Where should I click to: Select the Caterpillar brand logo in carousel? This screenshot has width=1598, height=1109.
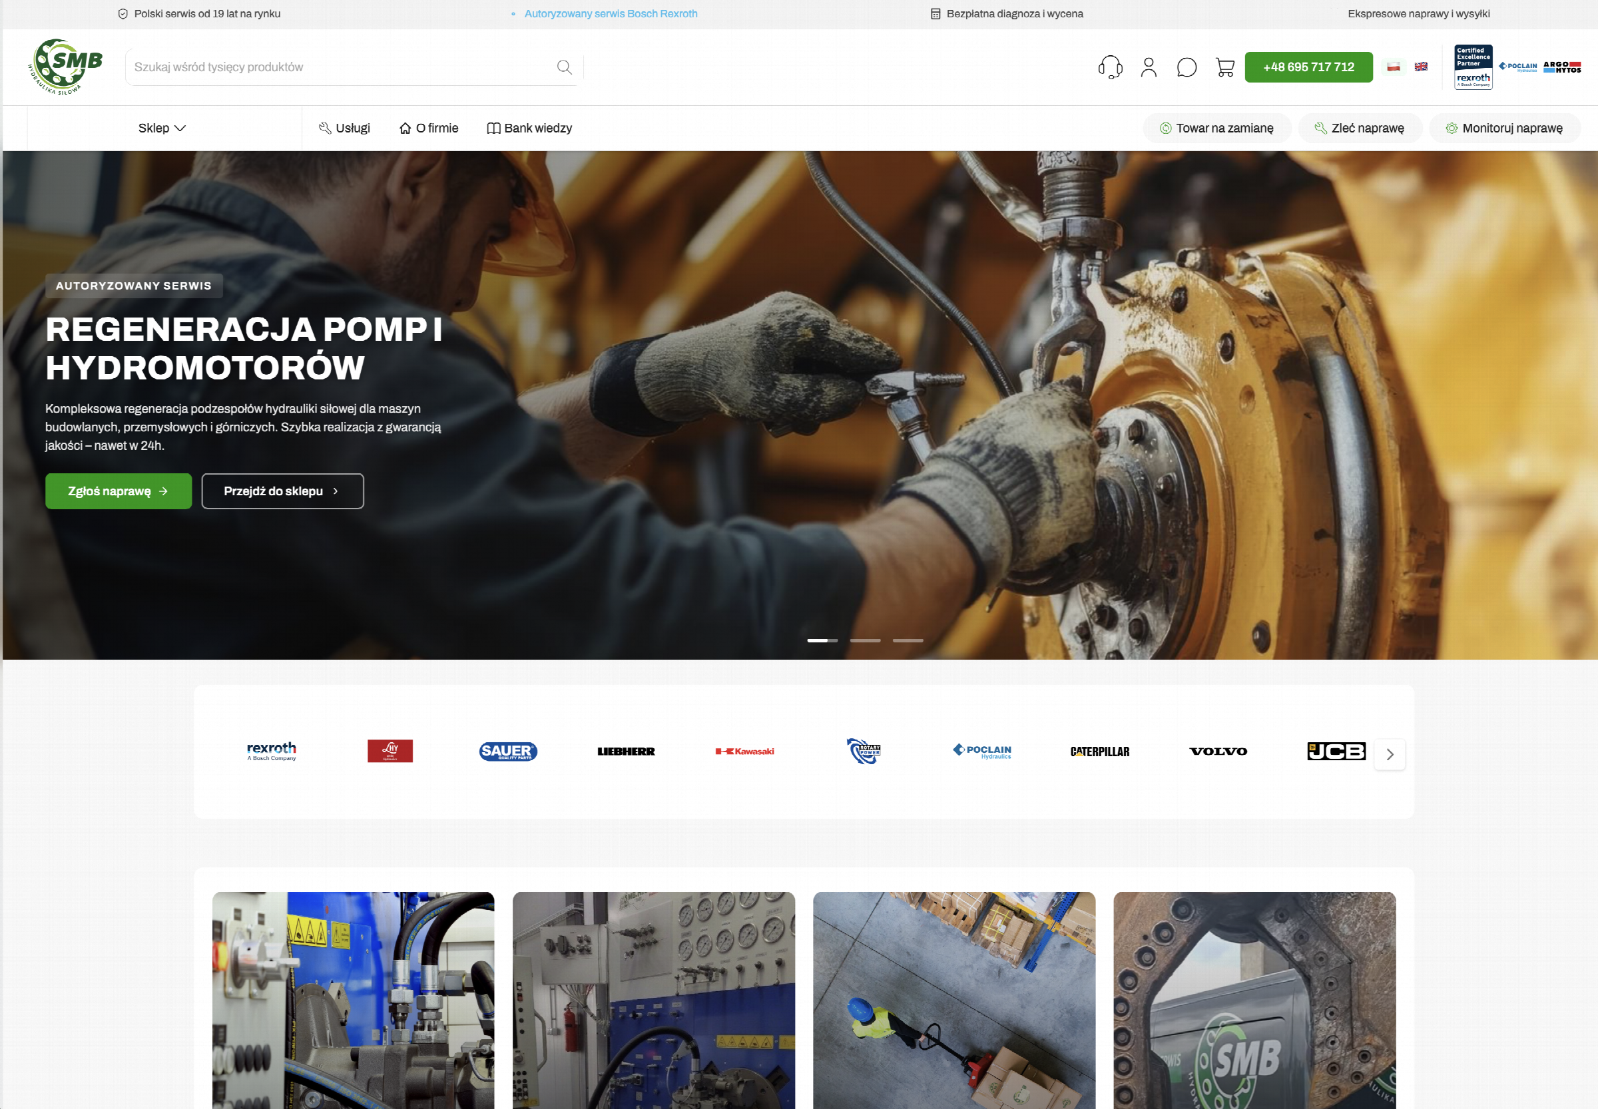[x=1100, y=751]
